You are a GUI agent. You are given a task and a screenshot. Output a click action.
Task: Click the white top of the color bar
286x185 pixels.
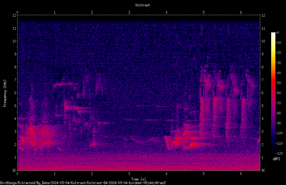click(x=273, y=34)
